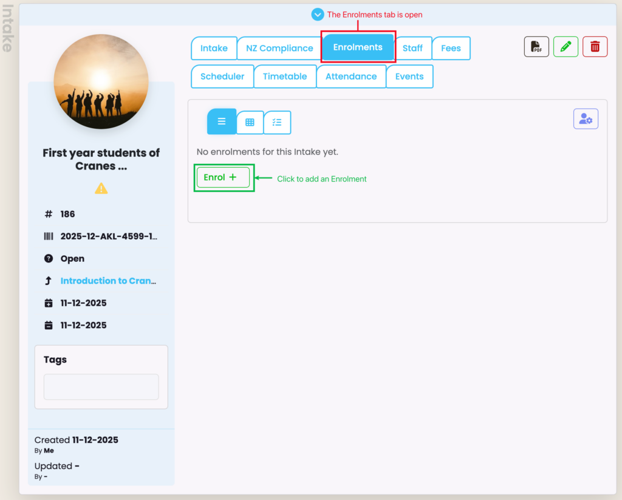Switch to list view of enrolments
Image resolution: width=622 pixels, height=500 pixels.
[x=222, y=122]
